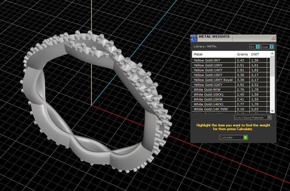Viewport: 290px width, 191px height.
Task: Enable the Use Object Materials option
Action: 253,117
